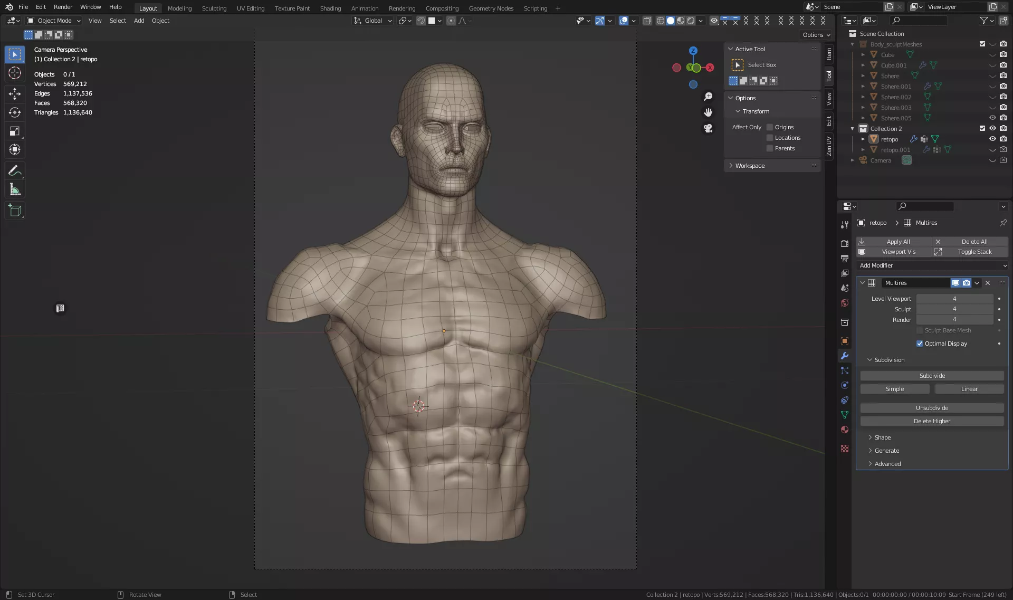Uncheck Optimal Display checkbox
The height and width of the screenshot is (600, 1013).
pos(920,344)
